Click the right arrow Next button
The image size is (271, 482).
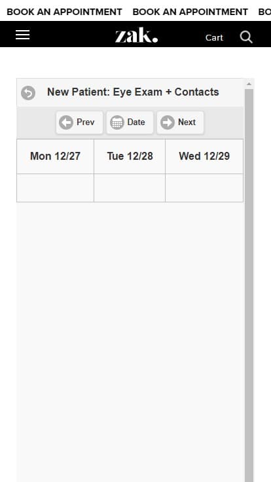pos(180,122)
